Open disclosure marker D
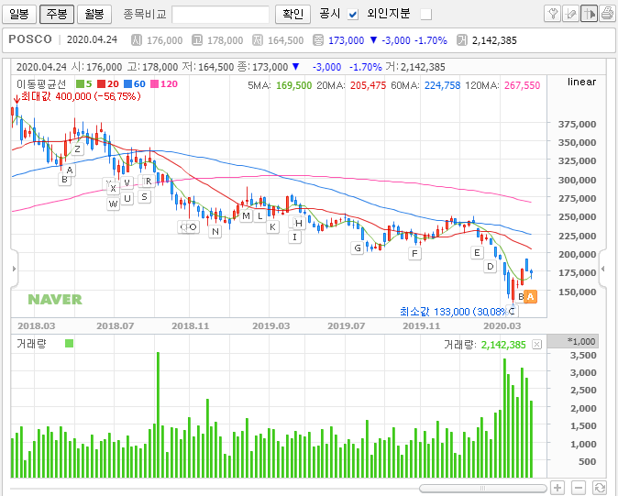The image size is (618, 496). [490, 266]
